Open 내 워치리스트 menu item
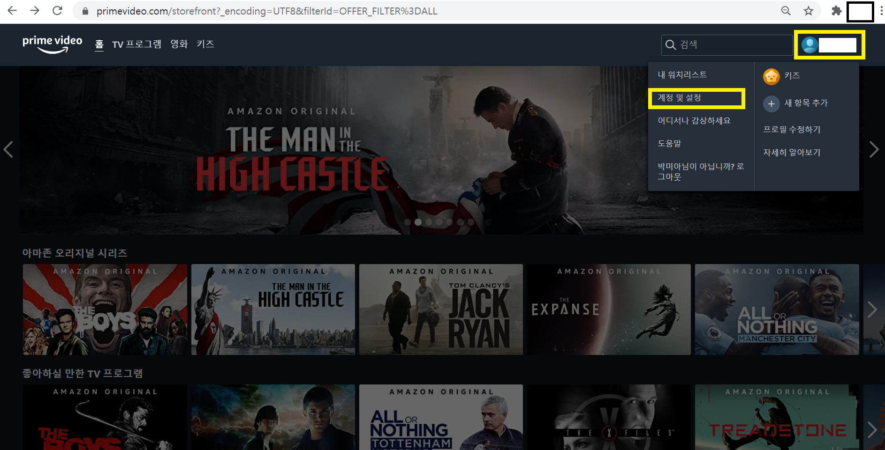The height and width of the screenshot is (450, 885). click(x=682, y=75)
